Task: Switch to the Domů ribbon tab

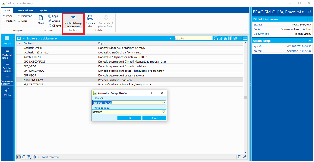Action: (7, 10)
